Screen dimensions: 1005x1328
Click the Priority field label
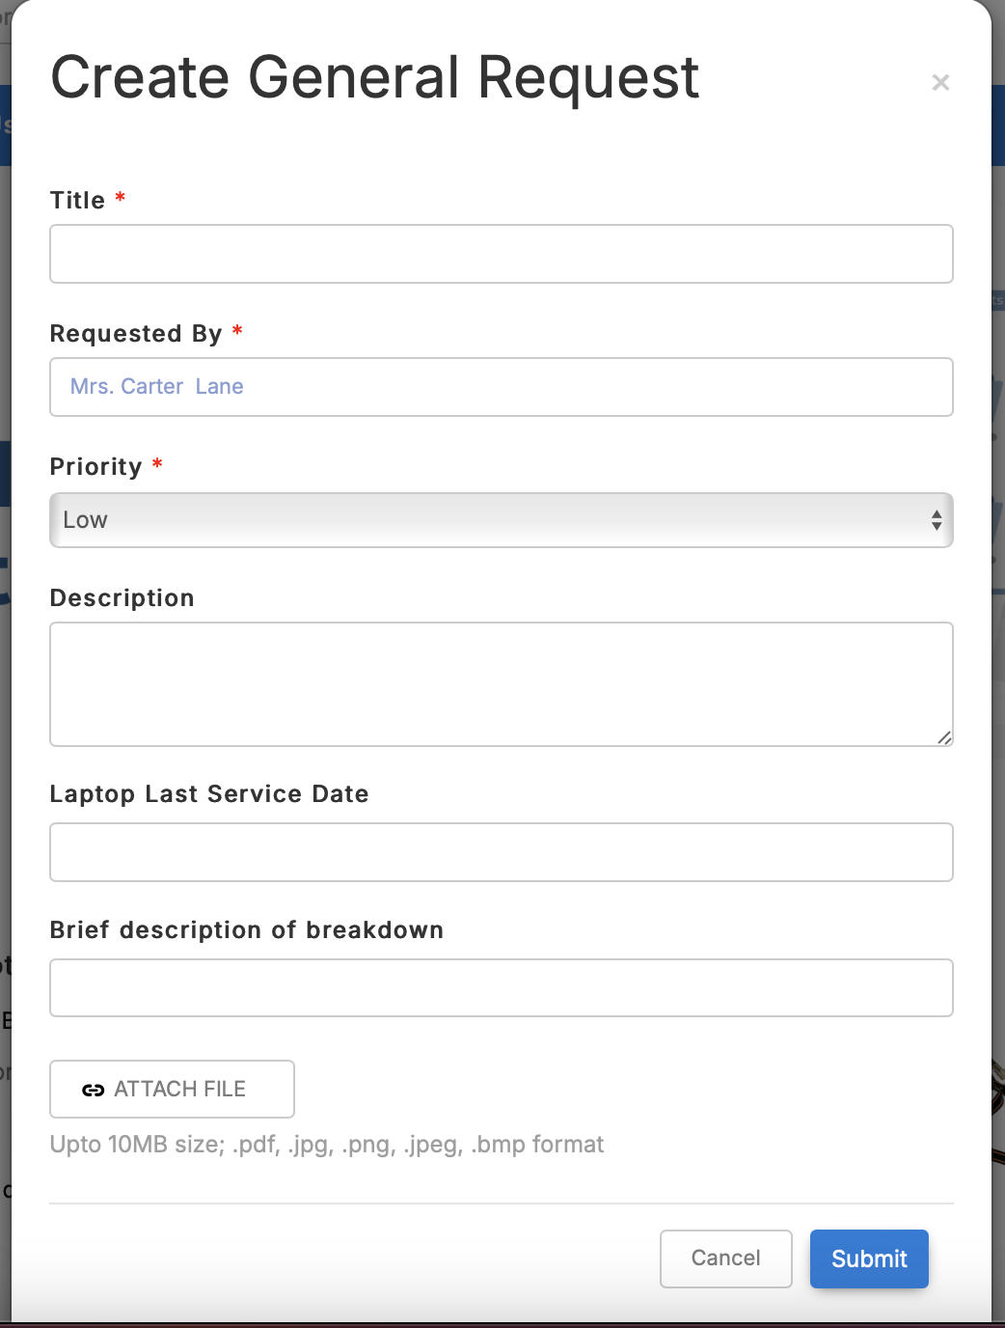[x=96, y=466]
